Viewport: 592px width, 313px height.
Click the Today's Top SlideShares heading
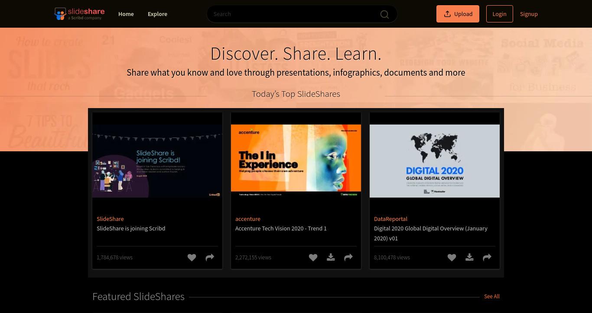point(296,94)
